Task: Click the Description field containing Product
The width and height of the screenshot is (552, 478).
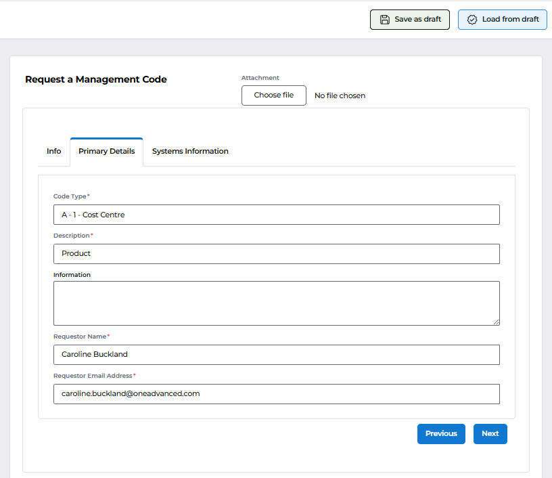Action: click(277, 254)
